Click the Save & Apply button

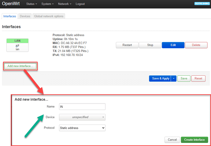pyautogui.click(x=160, y=78)
